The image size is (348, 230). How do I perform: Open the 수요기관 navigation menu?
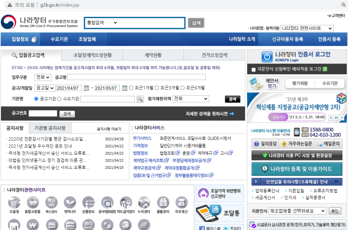(59, 39)
